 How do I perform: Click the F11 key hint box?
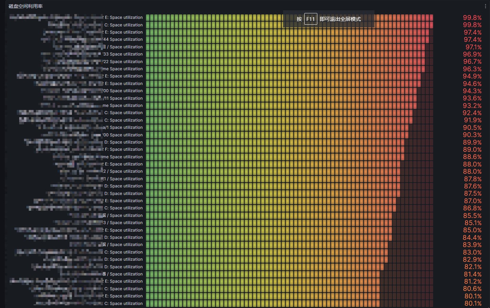(310, 19)
